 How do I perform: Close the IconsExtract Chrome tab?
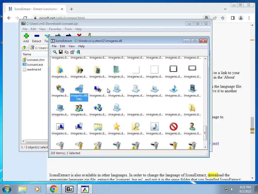click(62, 9)
